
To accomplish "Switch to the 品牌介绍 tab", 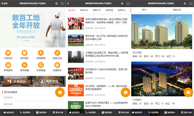I will (x=96, y=10).
